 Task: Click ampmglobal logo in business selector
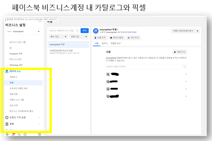(x=9, y=31)
